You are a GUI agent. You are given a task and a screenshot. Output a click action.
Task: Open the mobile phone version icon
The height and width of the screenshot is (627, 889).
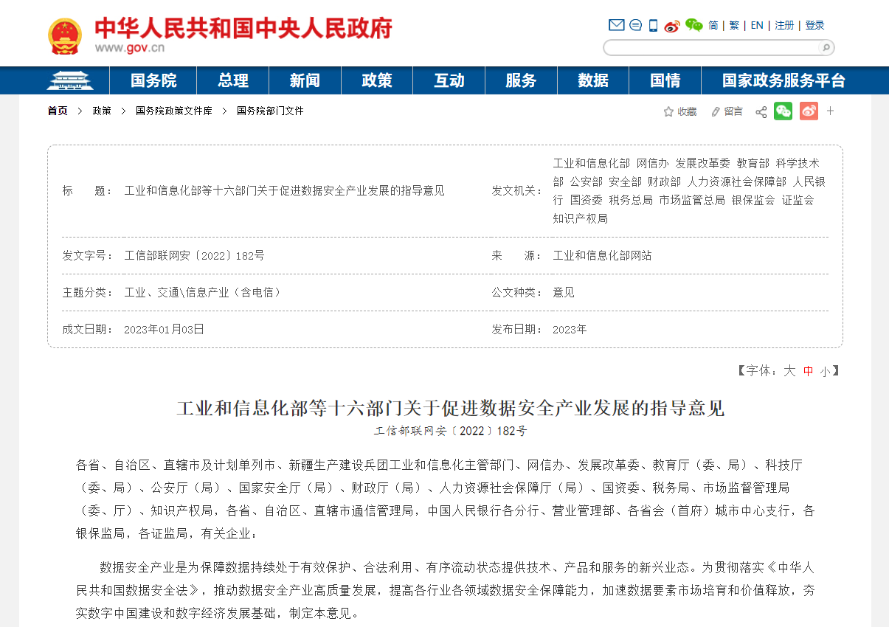653,25
